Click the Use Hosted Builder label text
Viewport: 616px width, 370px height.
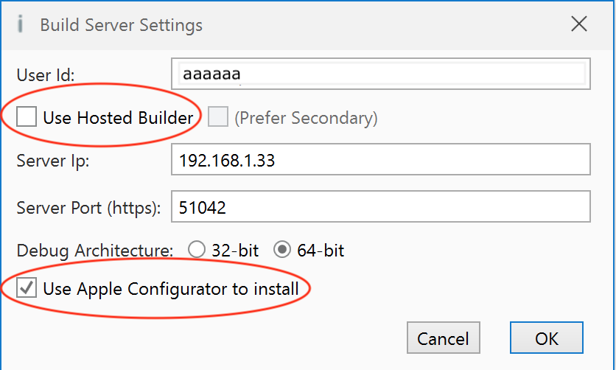118,117
